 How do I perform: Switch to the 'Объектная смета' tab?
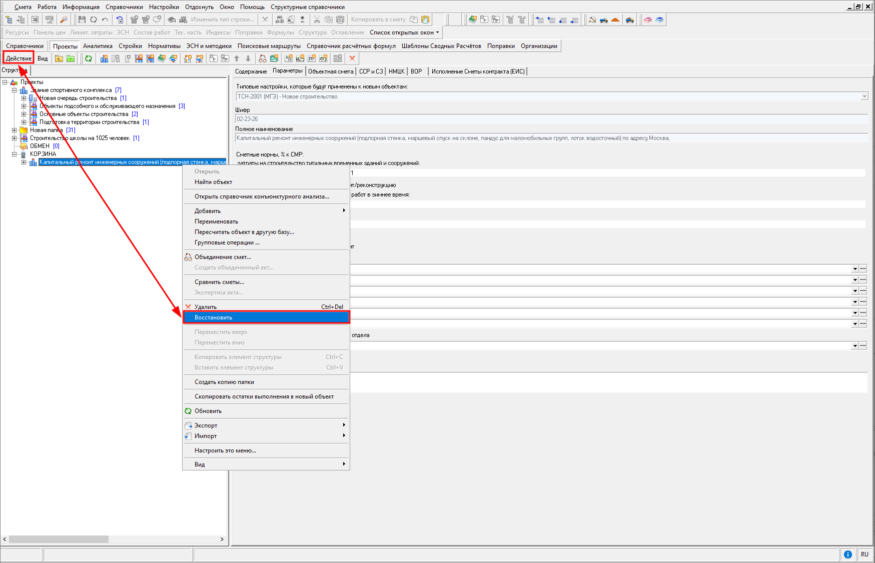click(x=331, y=71)
